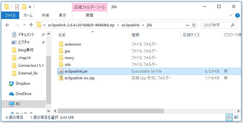Open External_lib folder in navigation pane
The width and height of the screenshot is (243, 123).
28,73
